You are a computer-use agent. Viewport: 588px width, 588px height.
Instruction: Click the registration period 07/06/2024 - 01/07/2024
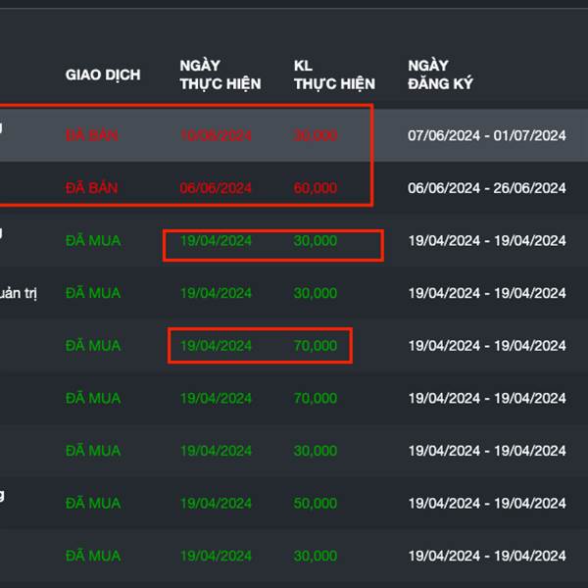(487, 135)
